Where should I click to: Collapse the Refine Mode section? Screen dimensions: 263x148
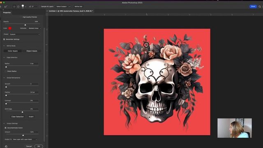(x=4, y=46)
